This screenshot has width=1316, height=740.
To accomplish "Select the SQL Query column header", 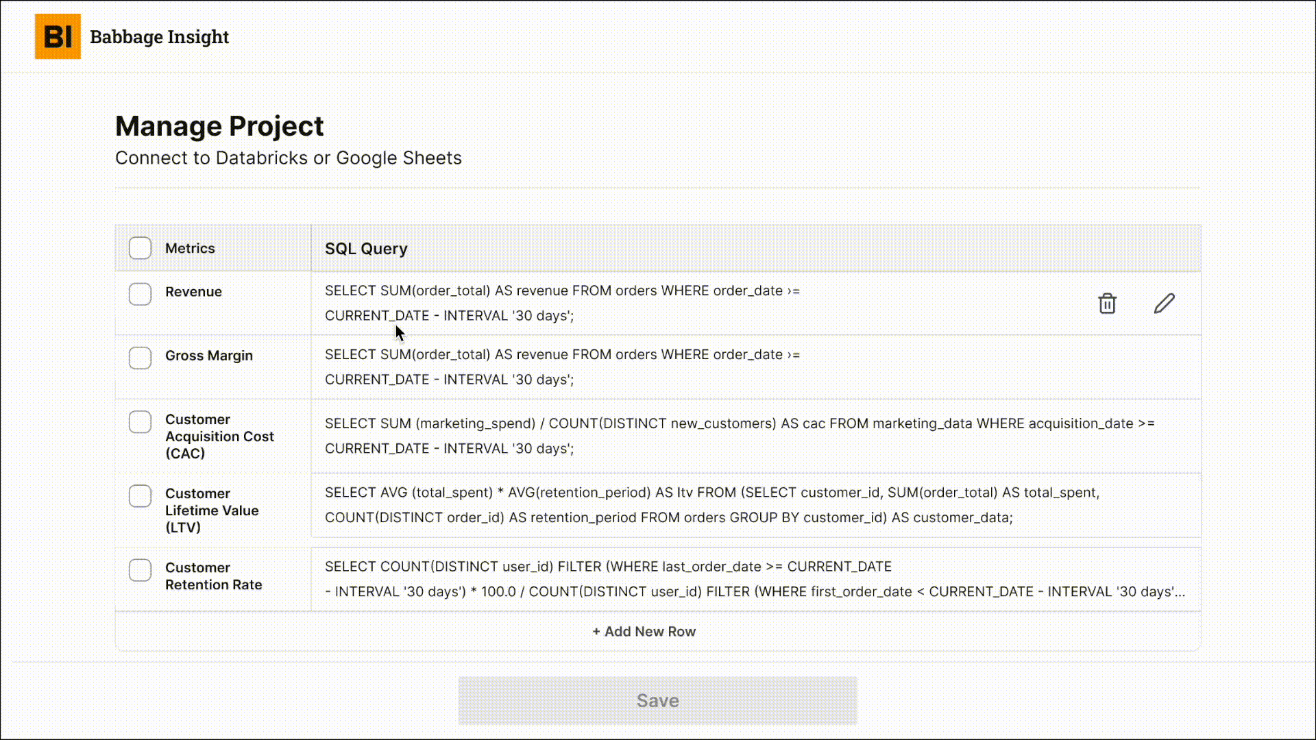I will [365, 248].
